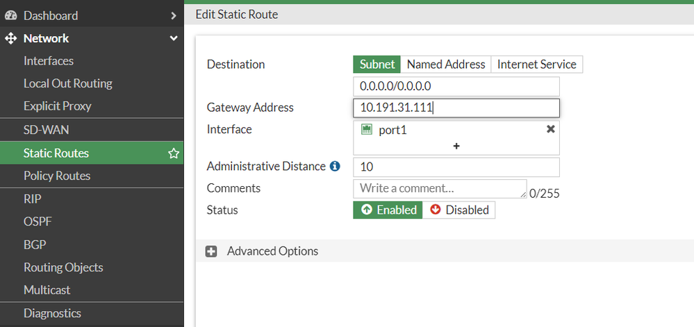Choose Internet Service destination type

click(536, 65)
